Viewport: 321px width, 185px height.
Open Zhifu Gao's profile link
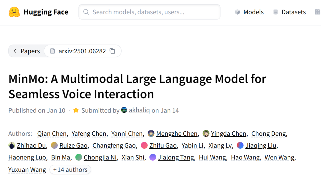pyautogui.click(x=163, y=145)
